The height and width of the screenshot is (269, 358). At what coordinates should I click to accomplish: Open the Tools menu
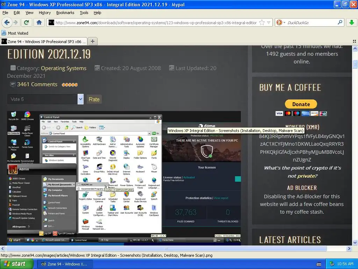84,13
